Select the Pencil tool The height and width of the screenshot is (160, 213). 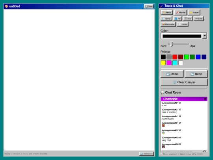click(167, 13)
